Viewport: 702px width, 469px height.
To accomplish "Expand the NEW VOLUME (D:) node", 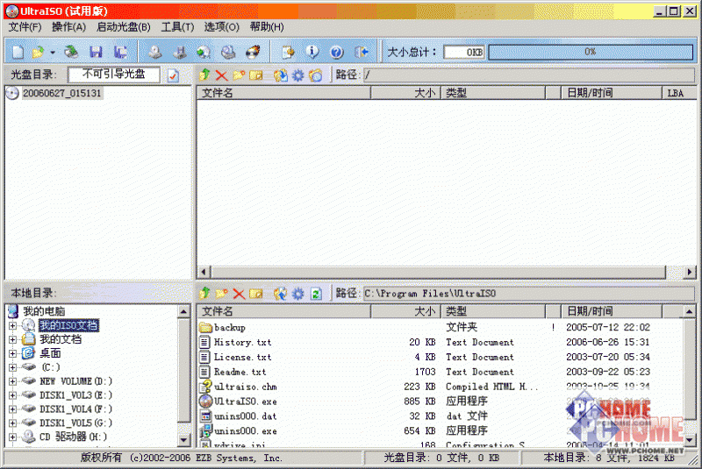I will tap(12, 381).
